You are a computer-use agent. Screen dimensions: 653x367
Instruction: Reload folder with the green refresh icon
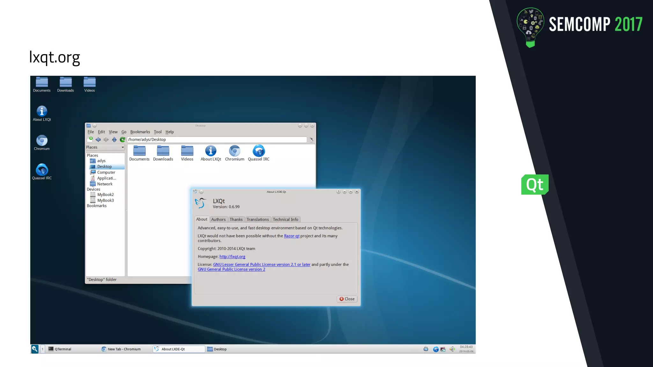(122, 140)
